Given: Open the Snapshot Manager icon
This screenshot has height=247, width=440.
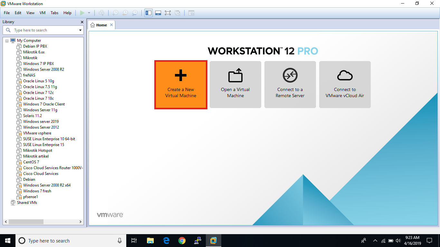Looking at the screenshot, I should [134, 13].
